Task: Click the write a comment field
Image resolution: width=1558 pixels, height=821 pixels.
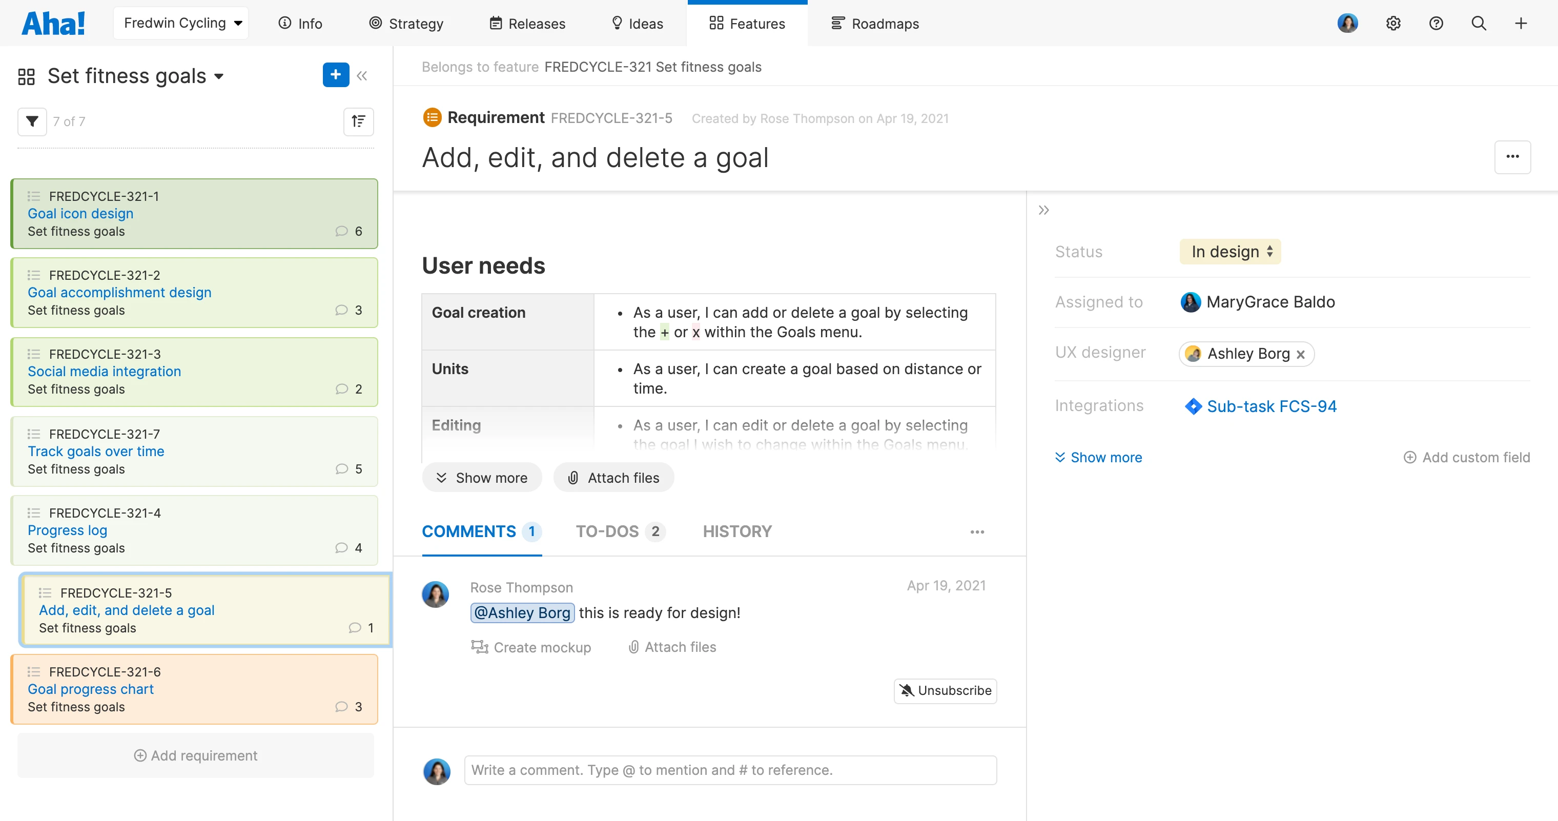Action: click(x=729, y=770)
